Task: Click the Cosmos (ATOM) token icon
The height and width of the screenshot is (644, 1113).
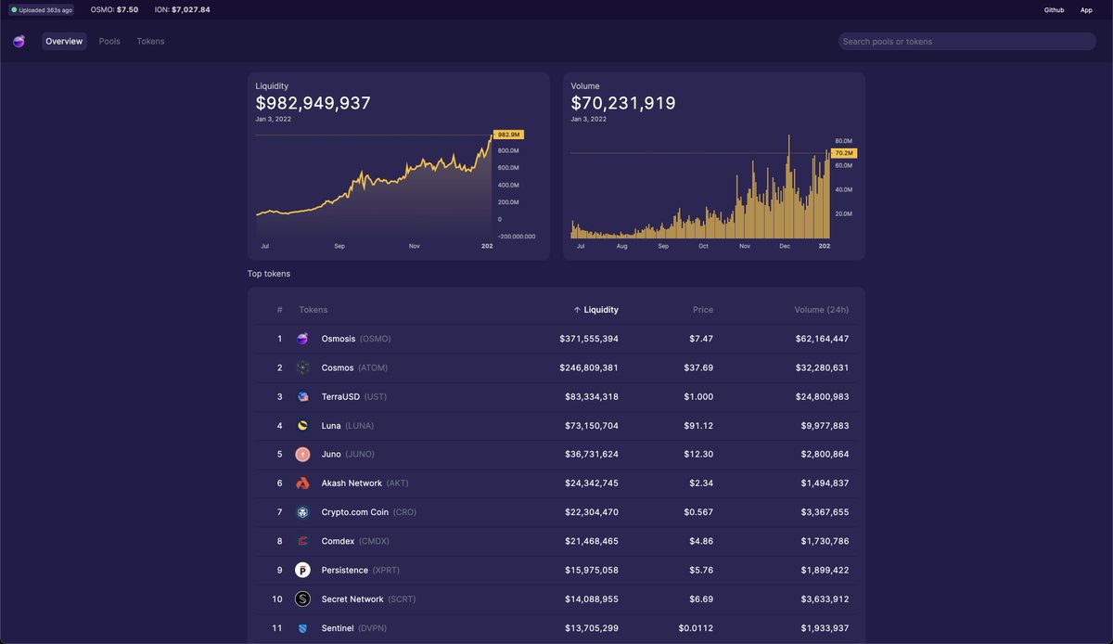Action: (x=302, y=367)
